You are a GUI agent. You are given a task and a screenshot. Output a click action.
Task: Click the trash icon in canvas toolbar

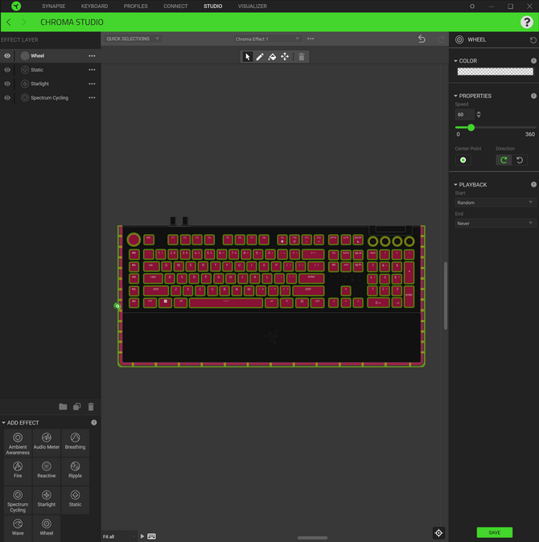302,56
